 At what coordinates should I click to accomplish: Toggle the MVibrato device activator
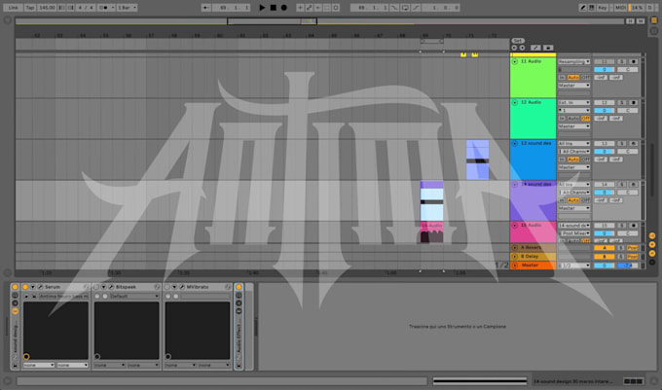point(167,287)
